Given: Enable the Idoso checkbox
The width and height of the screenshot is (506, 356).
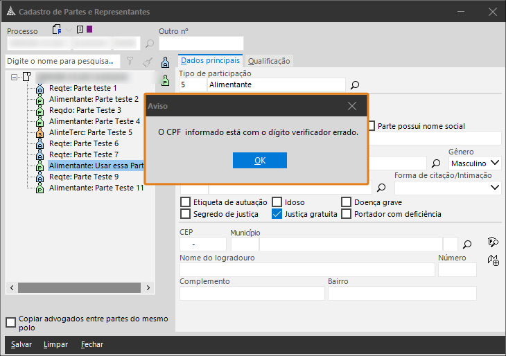Looking at the screenshot, I should tap(277, 202).
